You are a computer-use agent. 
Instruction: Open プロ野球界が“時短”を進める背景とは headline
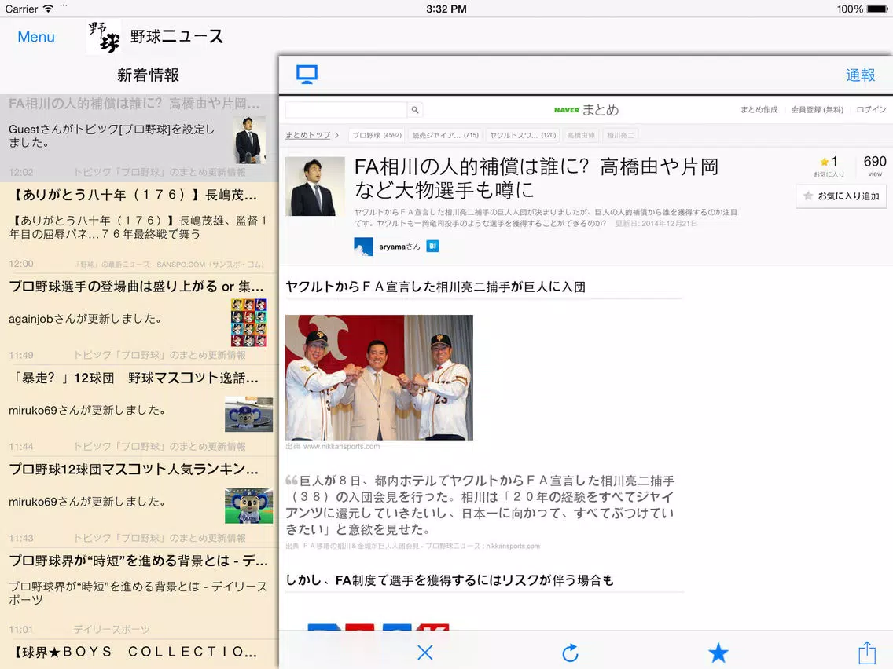138,561
